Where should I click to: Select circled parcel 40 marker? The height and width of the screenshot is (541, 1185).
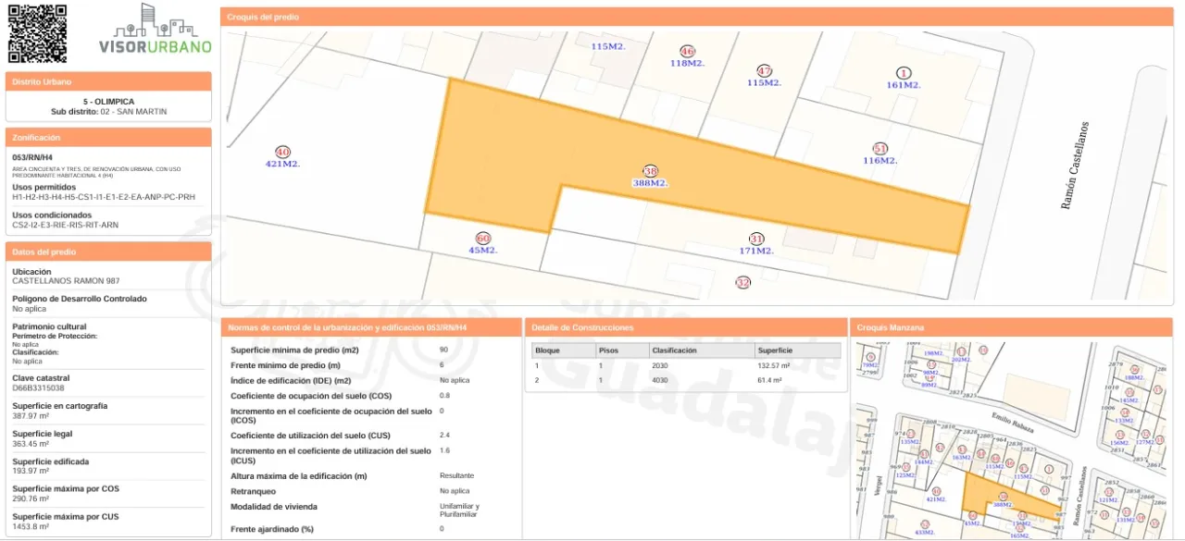[x=283, y=152]
